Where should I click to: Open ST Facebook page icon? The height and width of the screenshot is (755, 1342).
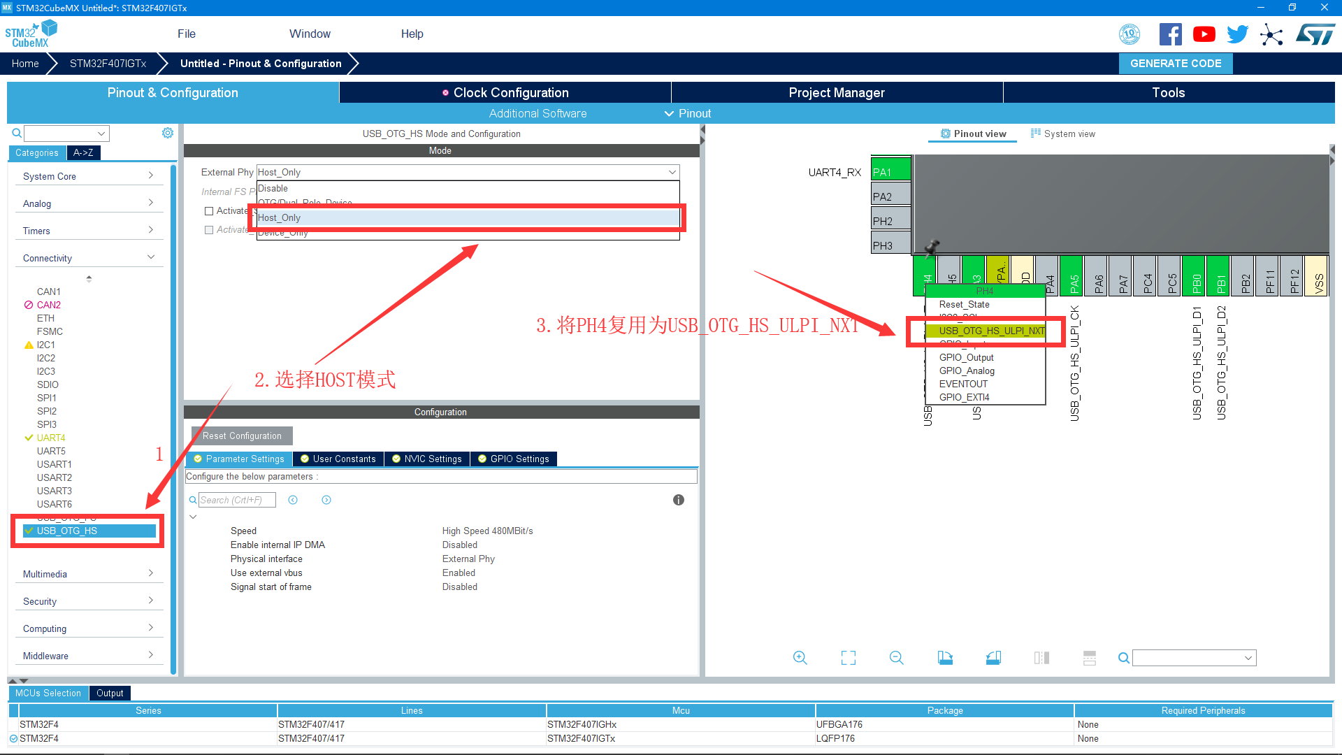(x=1170, y=34)
